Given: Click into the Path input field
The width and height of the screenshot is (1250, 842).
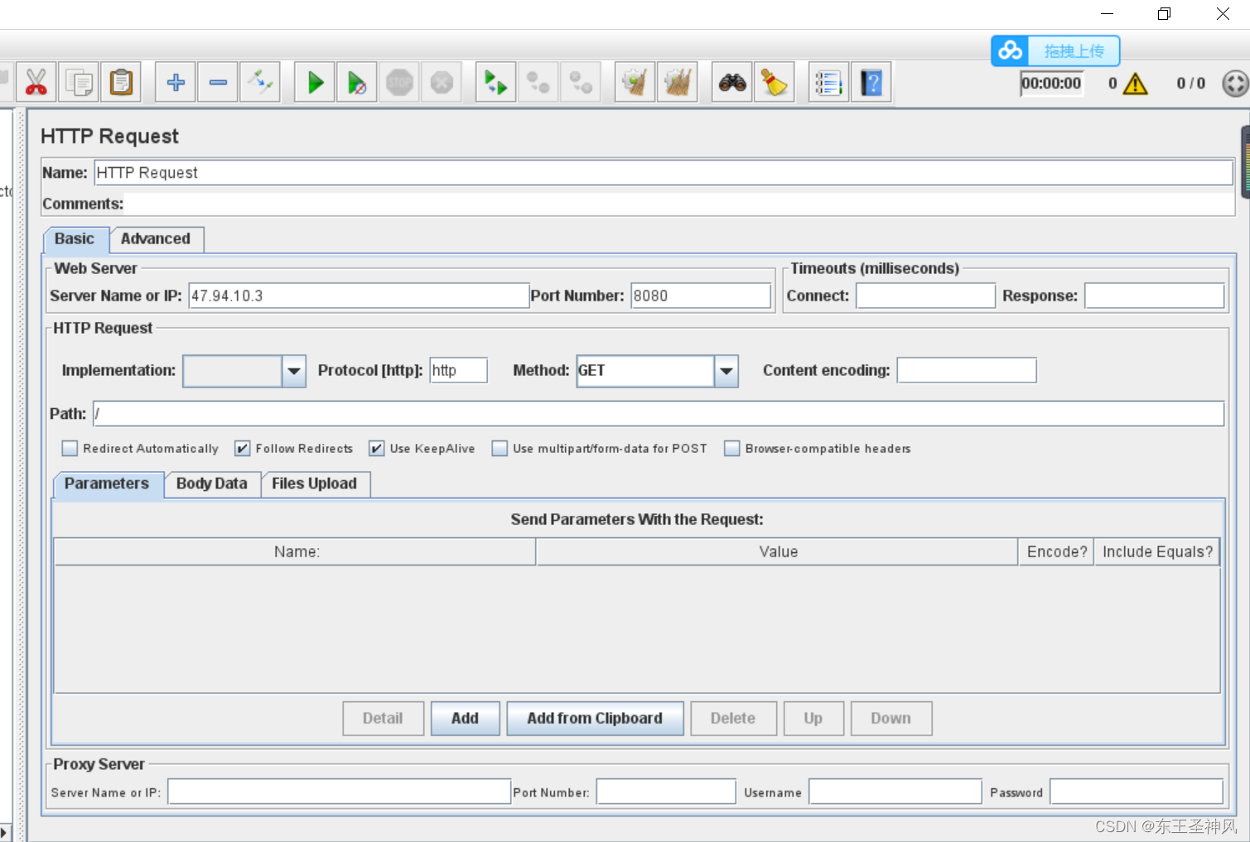Looking at the screenshot, I should click(x=659, y=414).
